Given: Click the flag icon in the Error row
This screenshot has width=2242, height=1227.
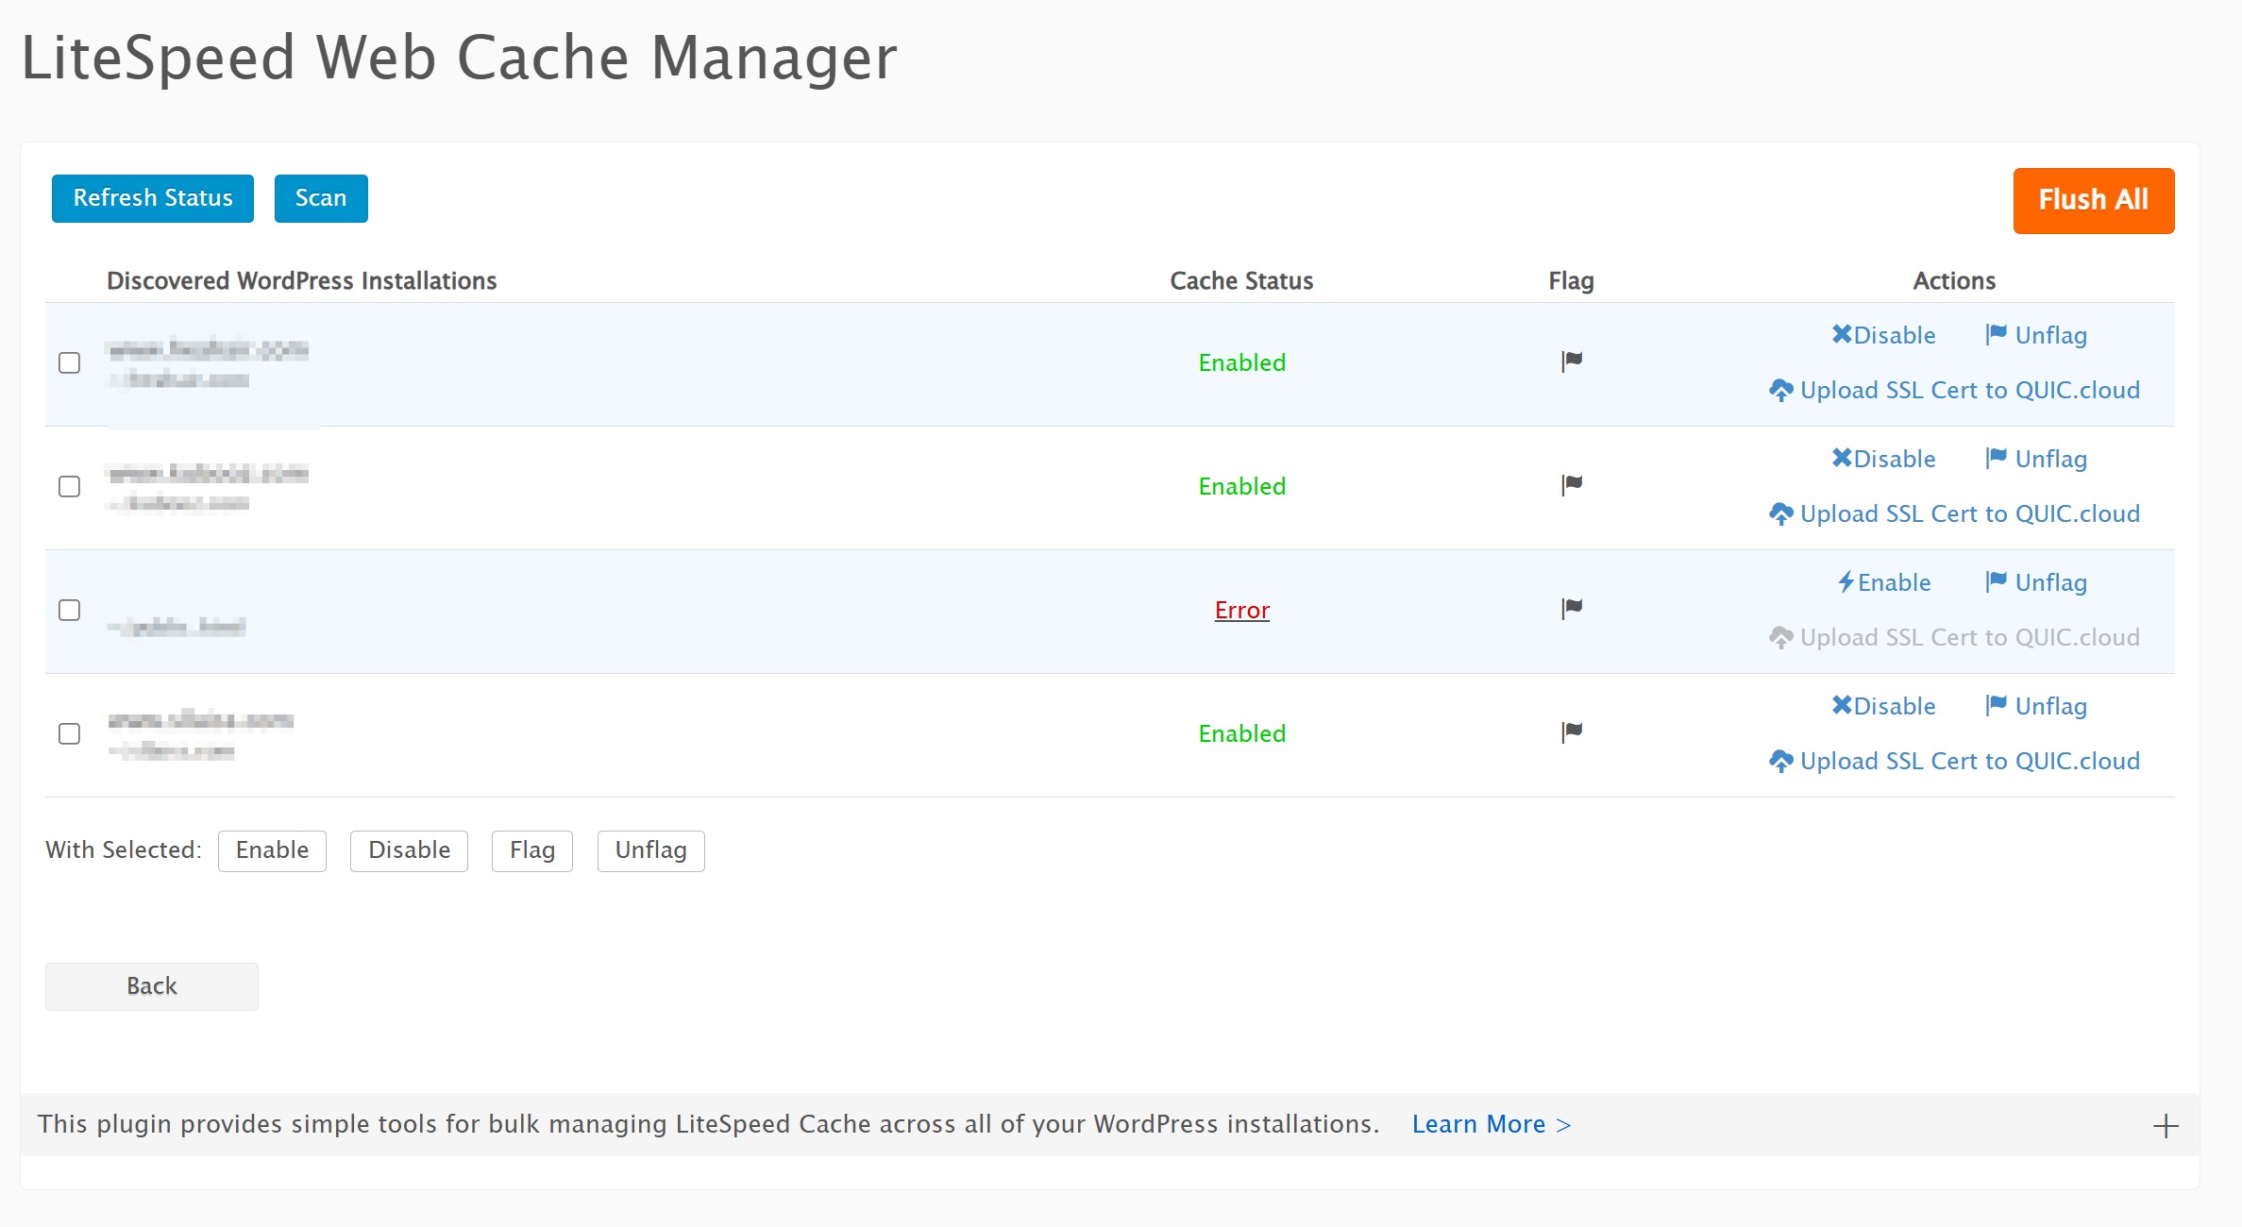Looking at the screenshot, I should (x=1572, y=609).
